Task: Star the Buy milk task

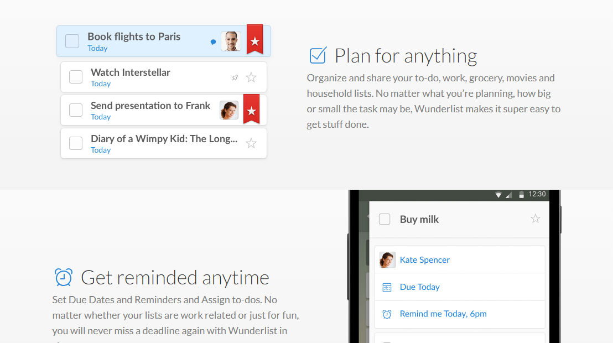Action: [535, 219]
